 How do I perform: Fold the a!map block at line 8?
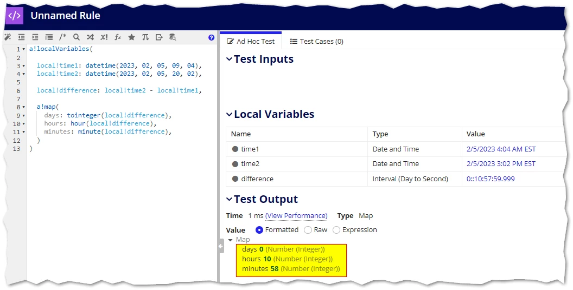point(24,108)
